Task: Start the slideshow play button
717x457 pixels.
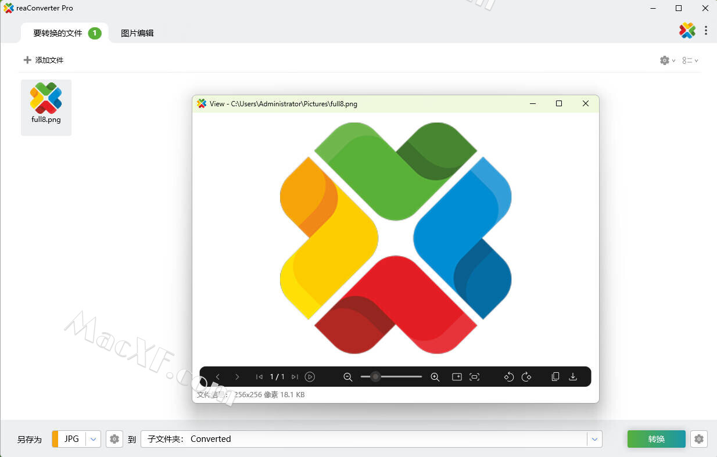Action: coord(310,377)
